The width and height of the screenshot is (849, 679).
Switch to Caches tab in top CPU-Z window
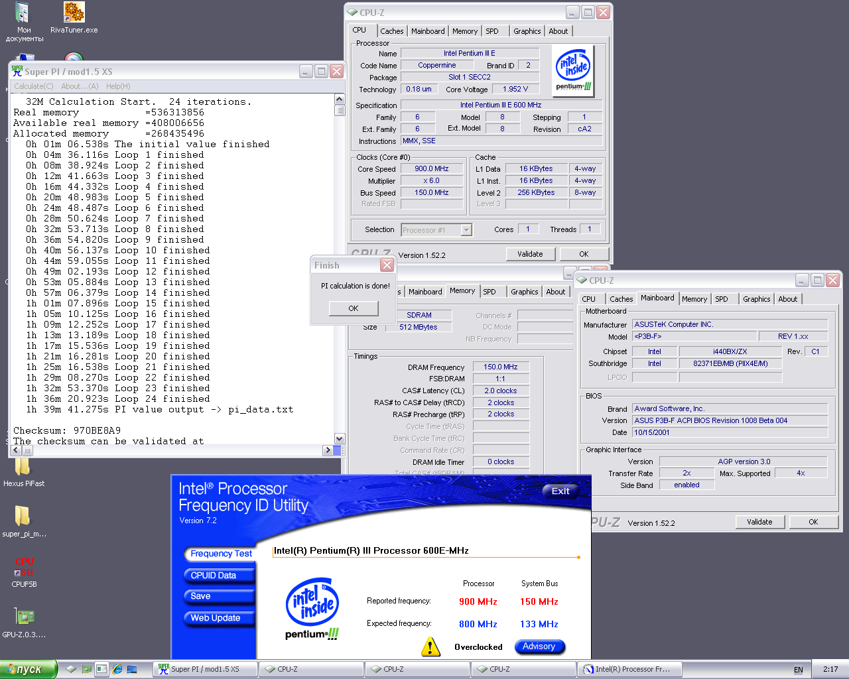click(391, 31)
